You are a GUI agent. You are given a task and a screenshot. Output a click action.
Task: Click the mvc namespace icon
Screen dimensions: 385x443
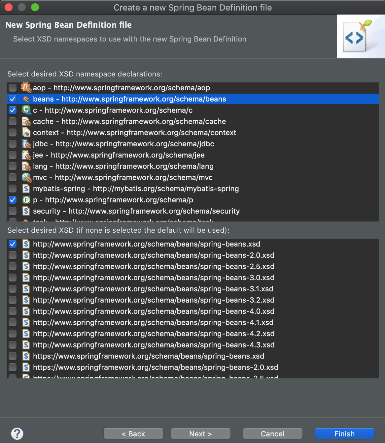point(26,177)
